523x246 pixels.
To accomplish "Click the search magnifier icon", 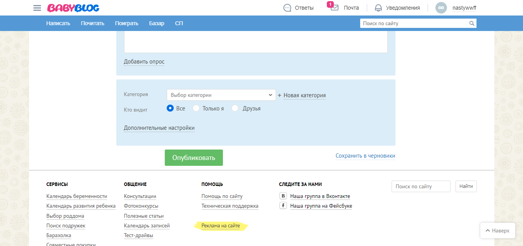I will 472,23.
